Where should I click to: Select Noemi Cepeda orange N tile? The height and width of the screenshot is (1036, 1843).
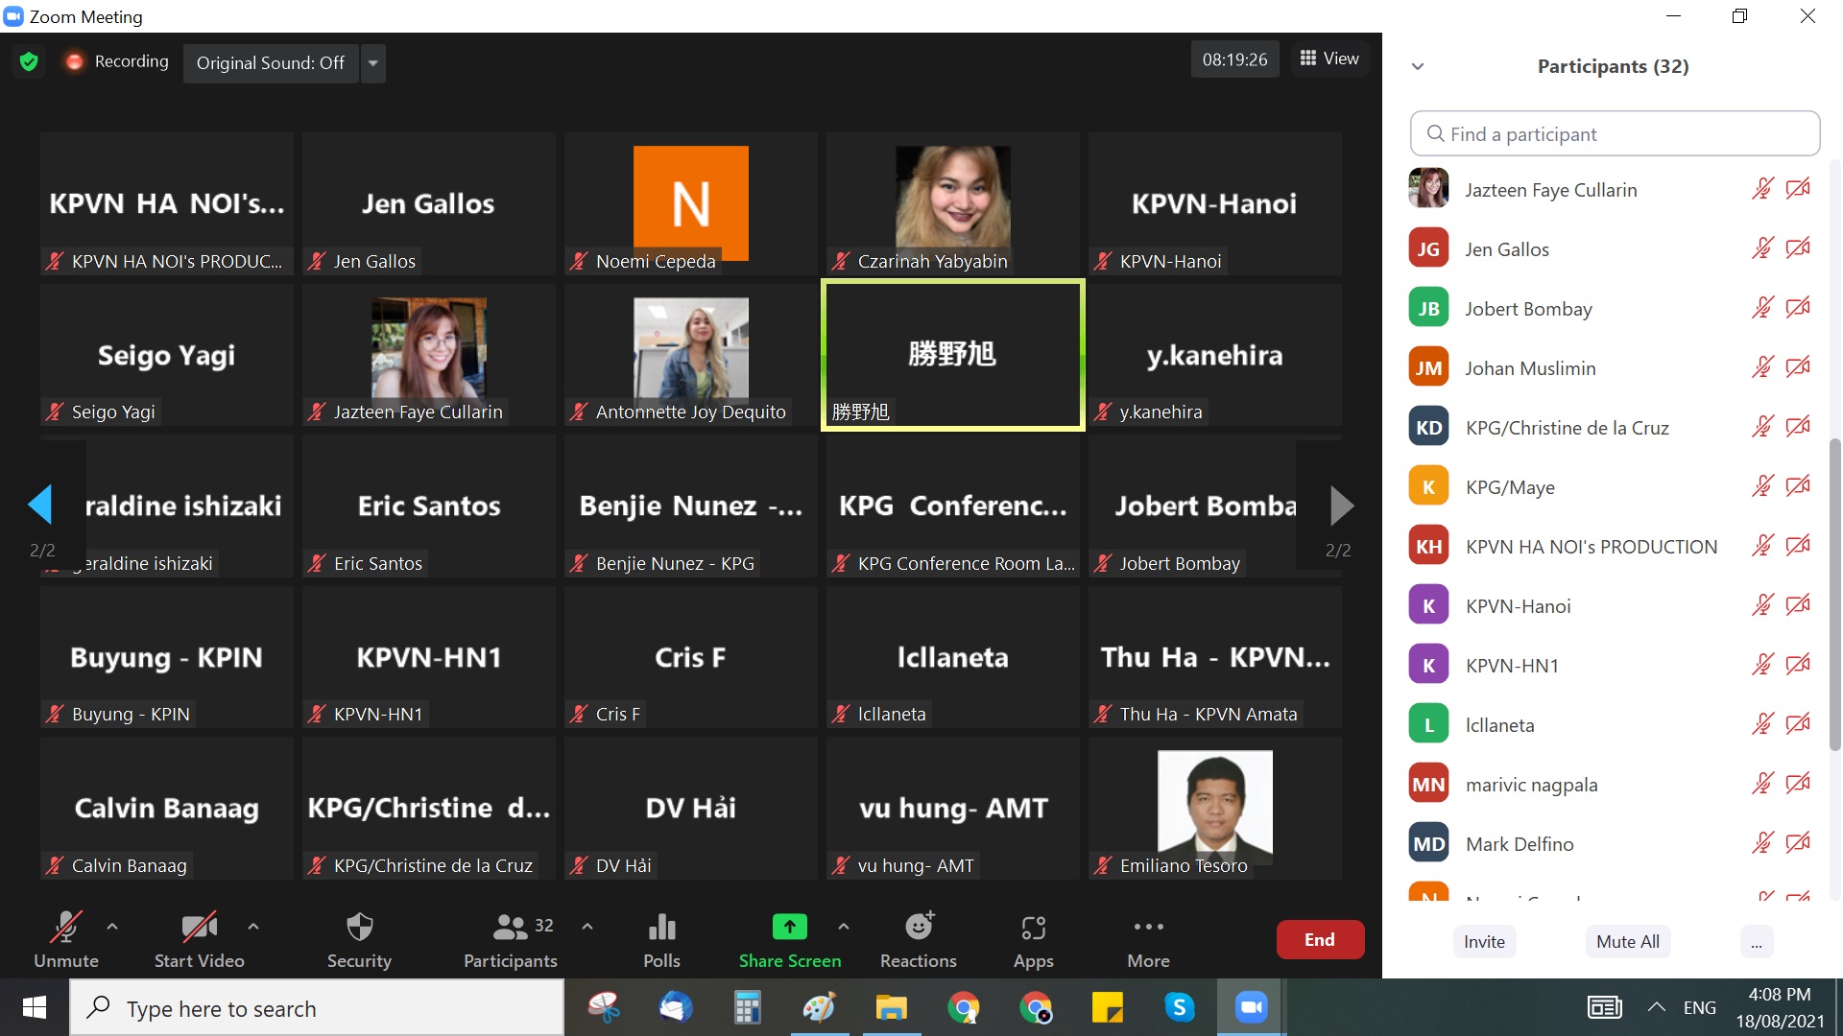point(691,203)
